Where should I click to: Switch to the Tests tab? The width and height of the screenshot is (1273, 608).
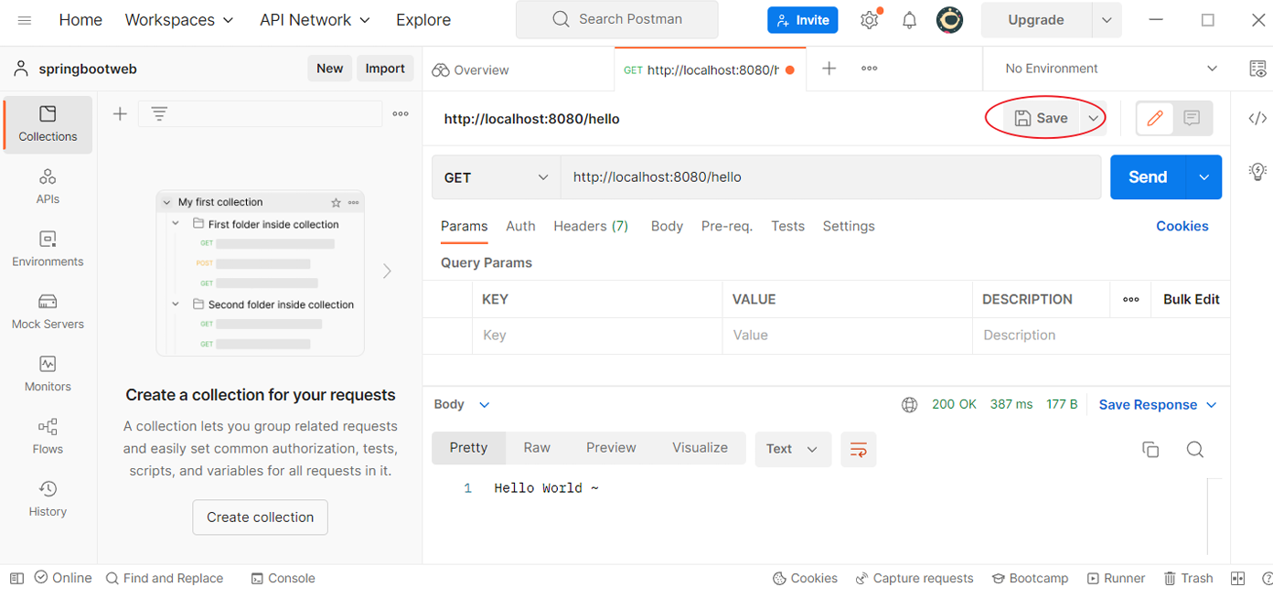tap(787, 226)
